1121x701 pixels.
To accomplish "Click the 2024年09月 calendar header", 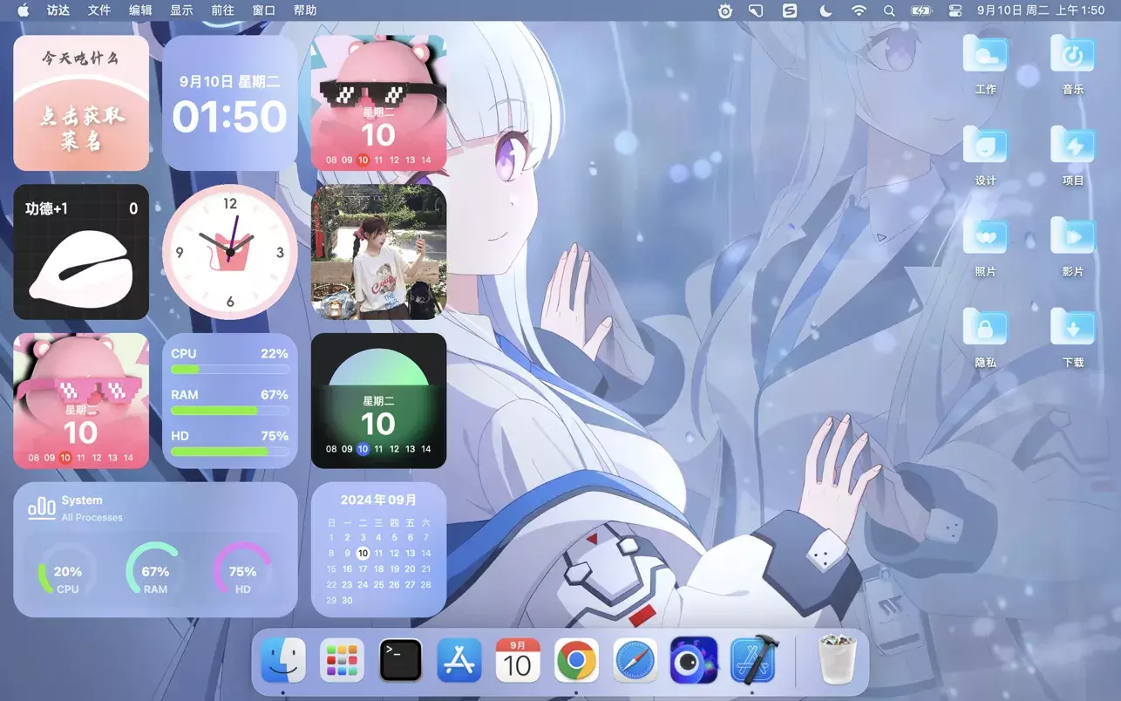I will (378, 500).
